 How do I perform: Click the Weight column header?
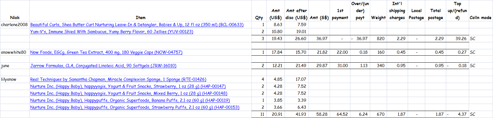379,18
